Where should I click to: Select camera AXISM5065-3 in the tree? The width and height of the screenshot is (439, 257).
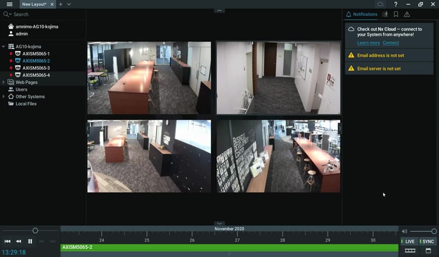tap(36, 68)
